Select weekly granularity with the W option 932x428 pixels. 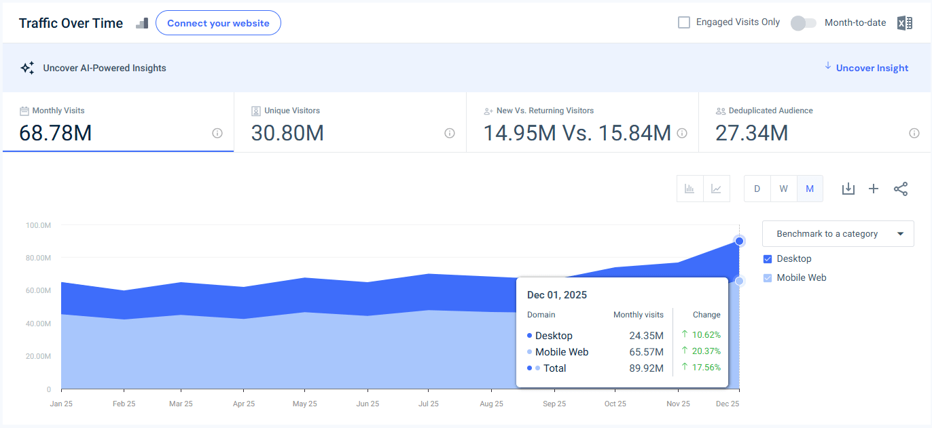pos(783,189)
